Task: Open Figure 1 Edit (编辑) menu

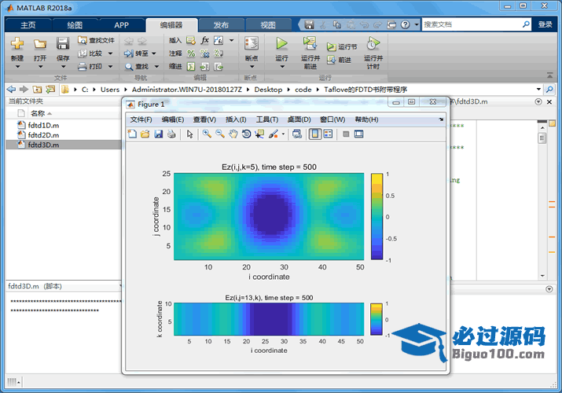Action: (173, 119)
